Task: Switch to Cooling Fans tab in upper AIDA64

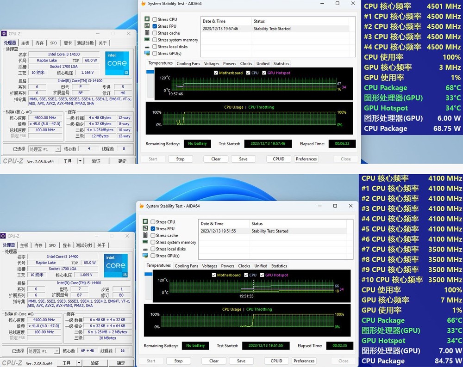Action: (188, 63)
